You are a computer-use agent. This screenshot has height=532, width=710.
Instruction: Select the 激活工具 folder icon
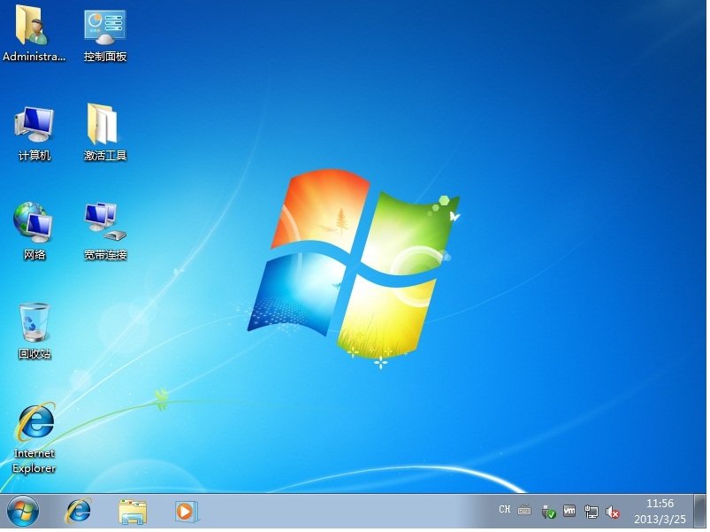click(103, 124)
